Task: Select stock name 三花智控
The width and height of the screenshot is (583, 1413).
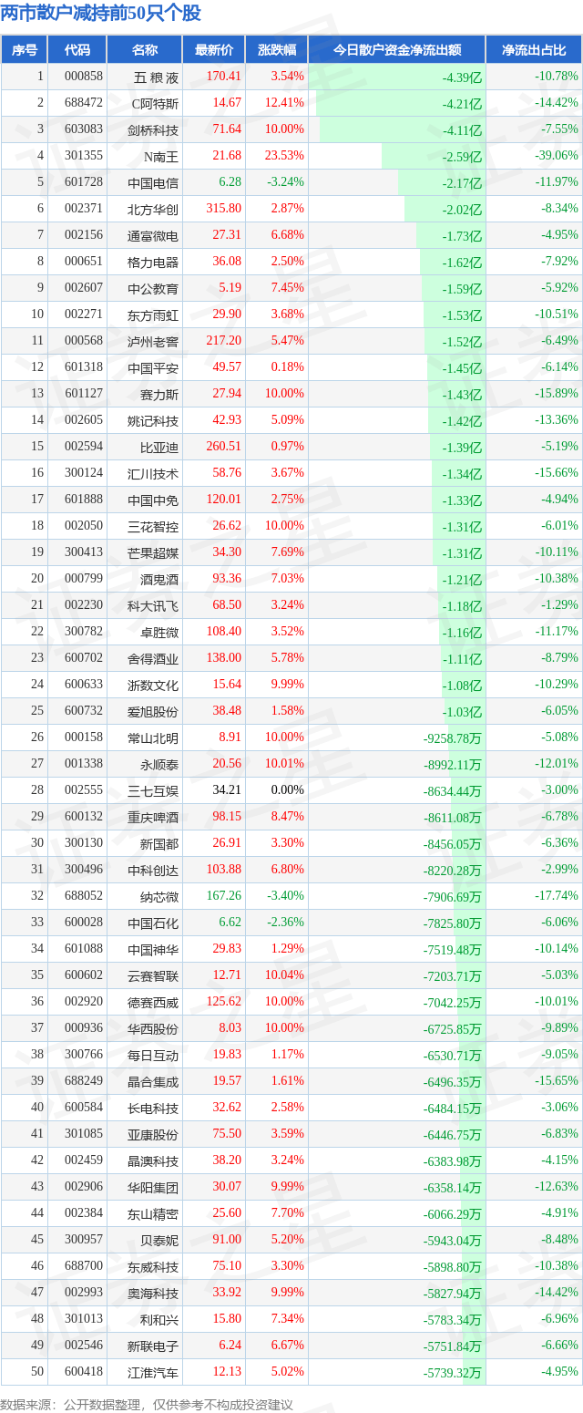Action: tap(153, 526)
